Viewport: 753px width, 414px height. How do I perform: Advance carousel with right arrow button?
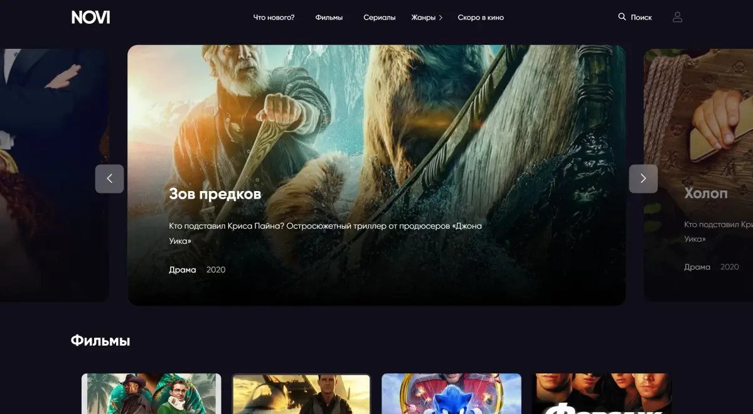tap(643, 179)
